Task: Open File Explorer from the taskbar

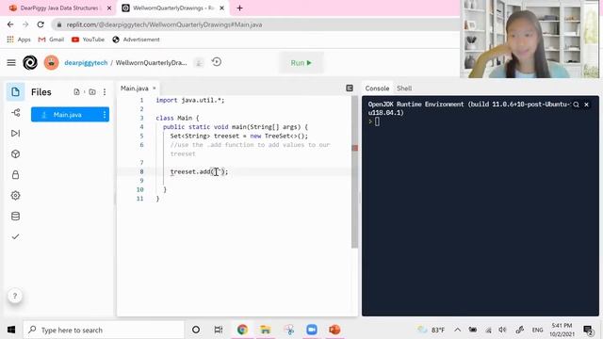Action: coord(266,330)
